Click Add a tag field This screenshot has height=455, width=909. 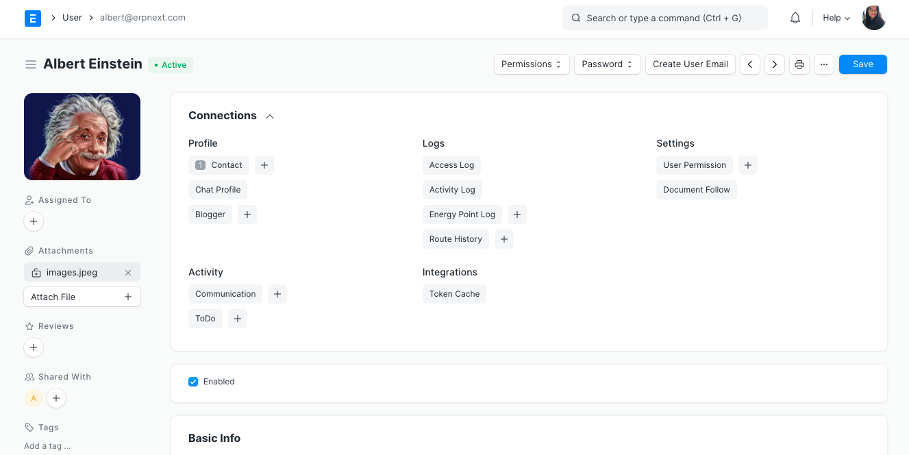click(47, 446)
